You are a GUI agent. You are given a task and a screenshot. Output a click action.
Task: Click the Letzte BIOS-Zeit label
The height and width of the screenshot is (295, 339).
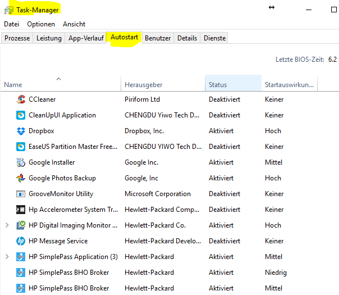tap(300, 60)
